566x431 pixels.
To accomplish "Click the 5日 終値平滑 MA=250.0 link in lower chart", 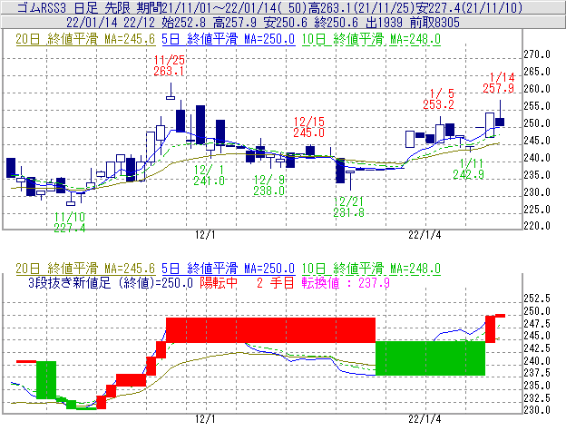I will point(229,269).
